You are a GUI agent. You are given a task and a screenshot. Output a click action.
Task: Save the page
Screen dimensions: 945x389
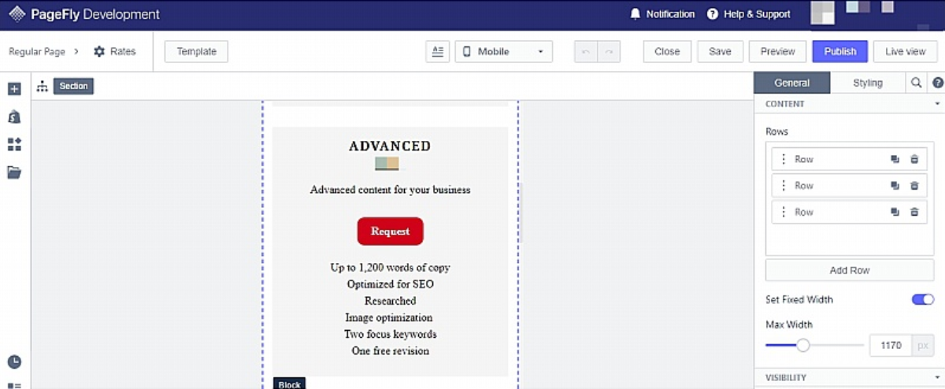tap(720, 51)
